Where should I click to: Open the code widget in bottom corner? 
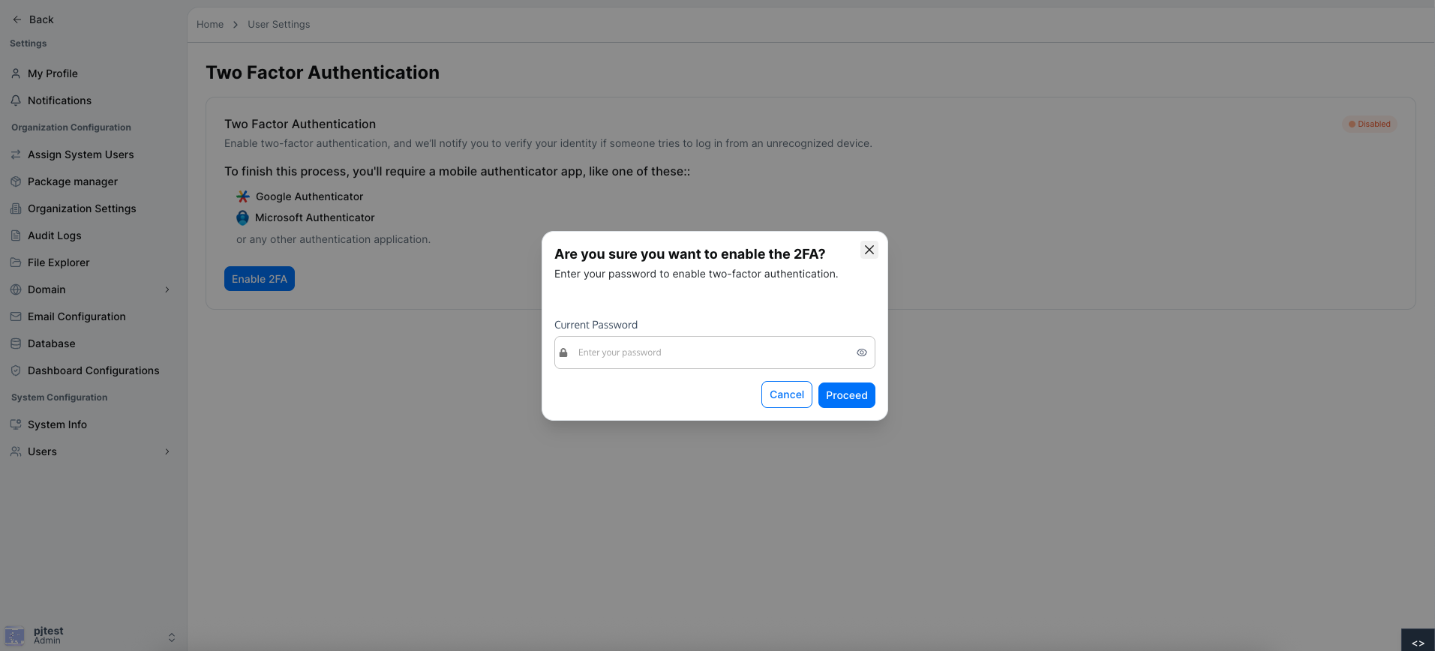click(1418, 641)
